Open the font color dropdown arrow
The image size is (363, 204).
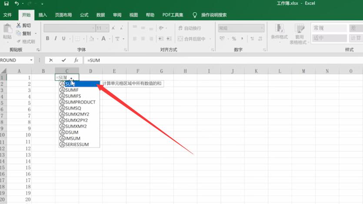109,39
